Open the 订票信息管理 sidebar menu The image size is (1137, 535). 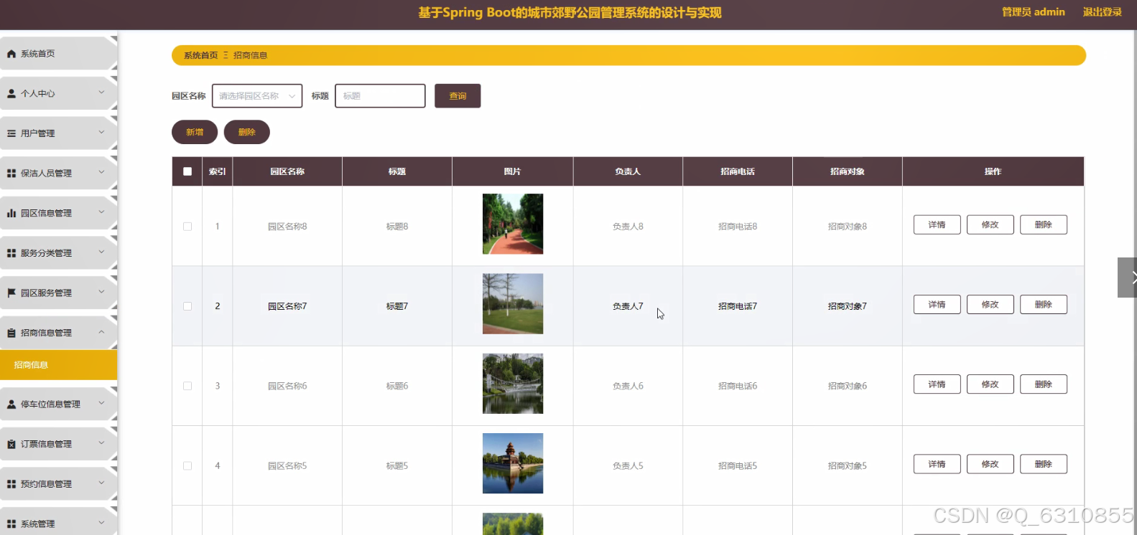click(x=57, y=445)
